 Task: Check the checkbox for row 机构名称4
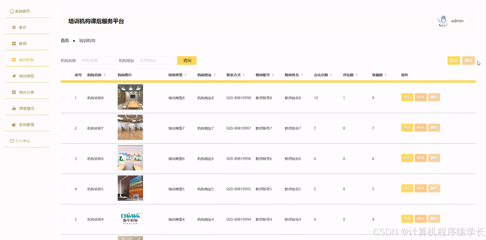tap(64, 219)
